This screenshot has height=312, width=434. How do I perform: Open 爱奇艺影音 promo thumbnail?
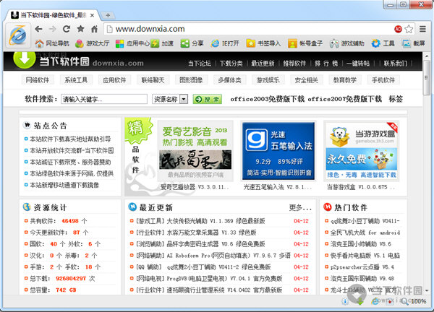pyautogui.click(x=195, y=151)
